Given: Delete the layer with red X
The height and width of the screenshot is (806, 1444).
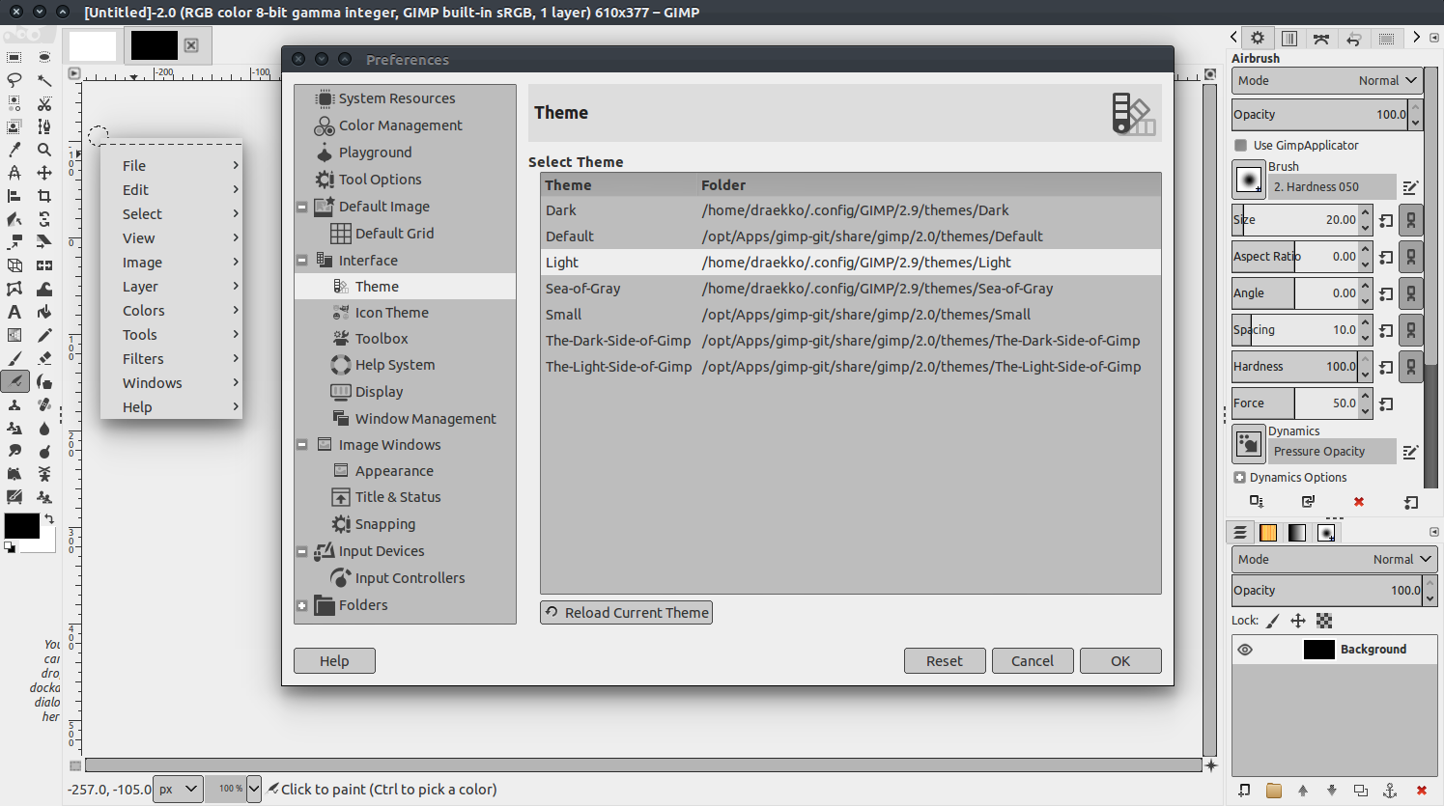Looking at the screenshot, I should click(x=1421, y=790).
